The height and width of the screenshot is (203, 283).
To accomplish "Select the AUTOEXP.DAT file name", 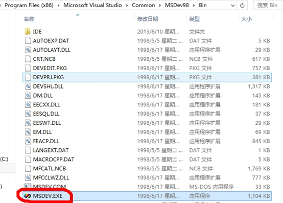I will coord(51,41).
